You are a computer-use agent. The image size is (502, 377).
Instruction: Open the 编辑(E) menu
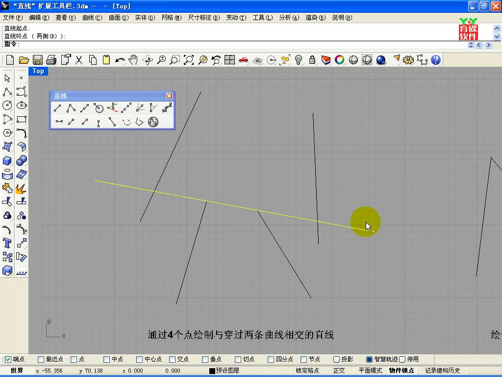point(39,18)
